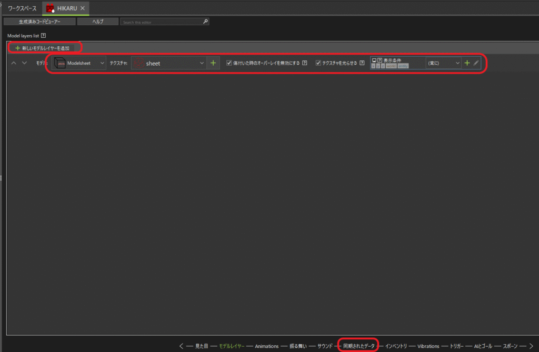Click help icon next to テクスチャを光らせる

362,63
